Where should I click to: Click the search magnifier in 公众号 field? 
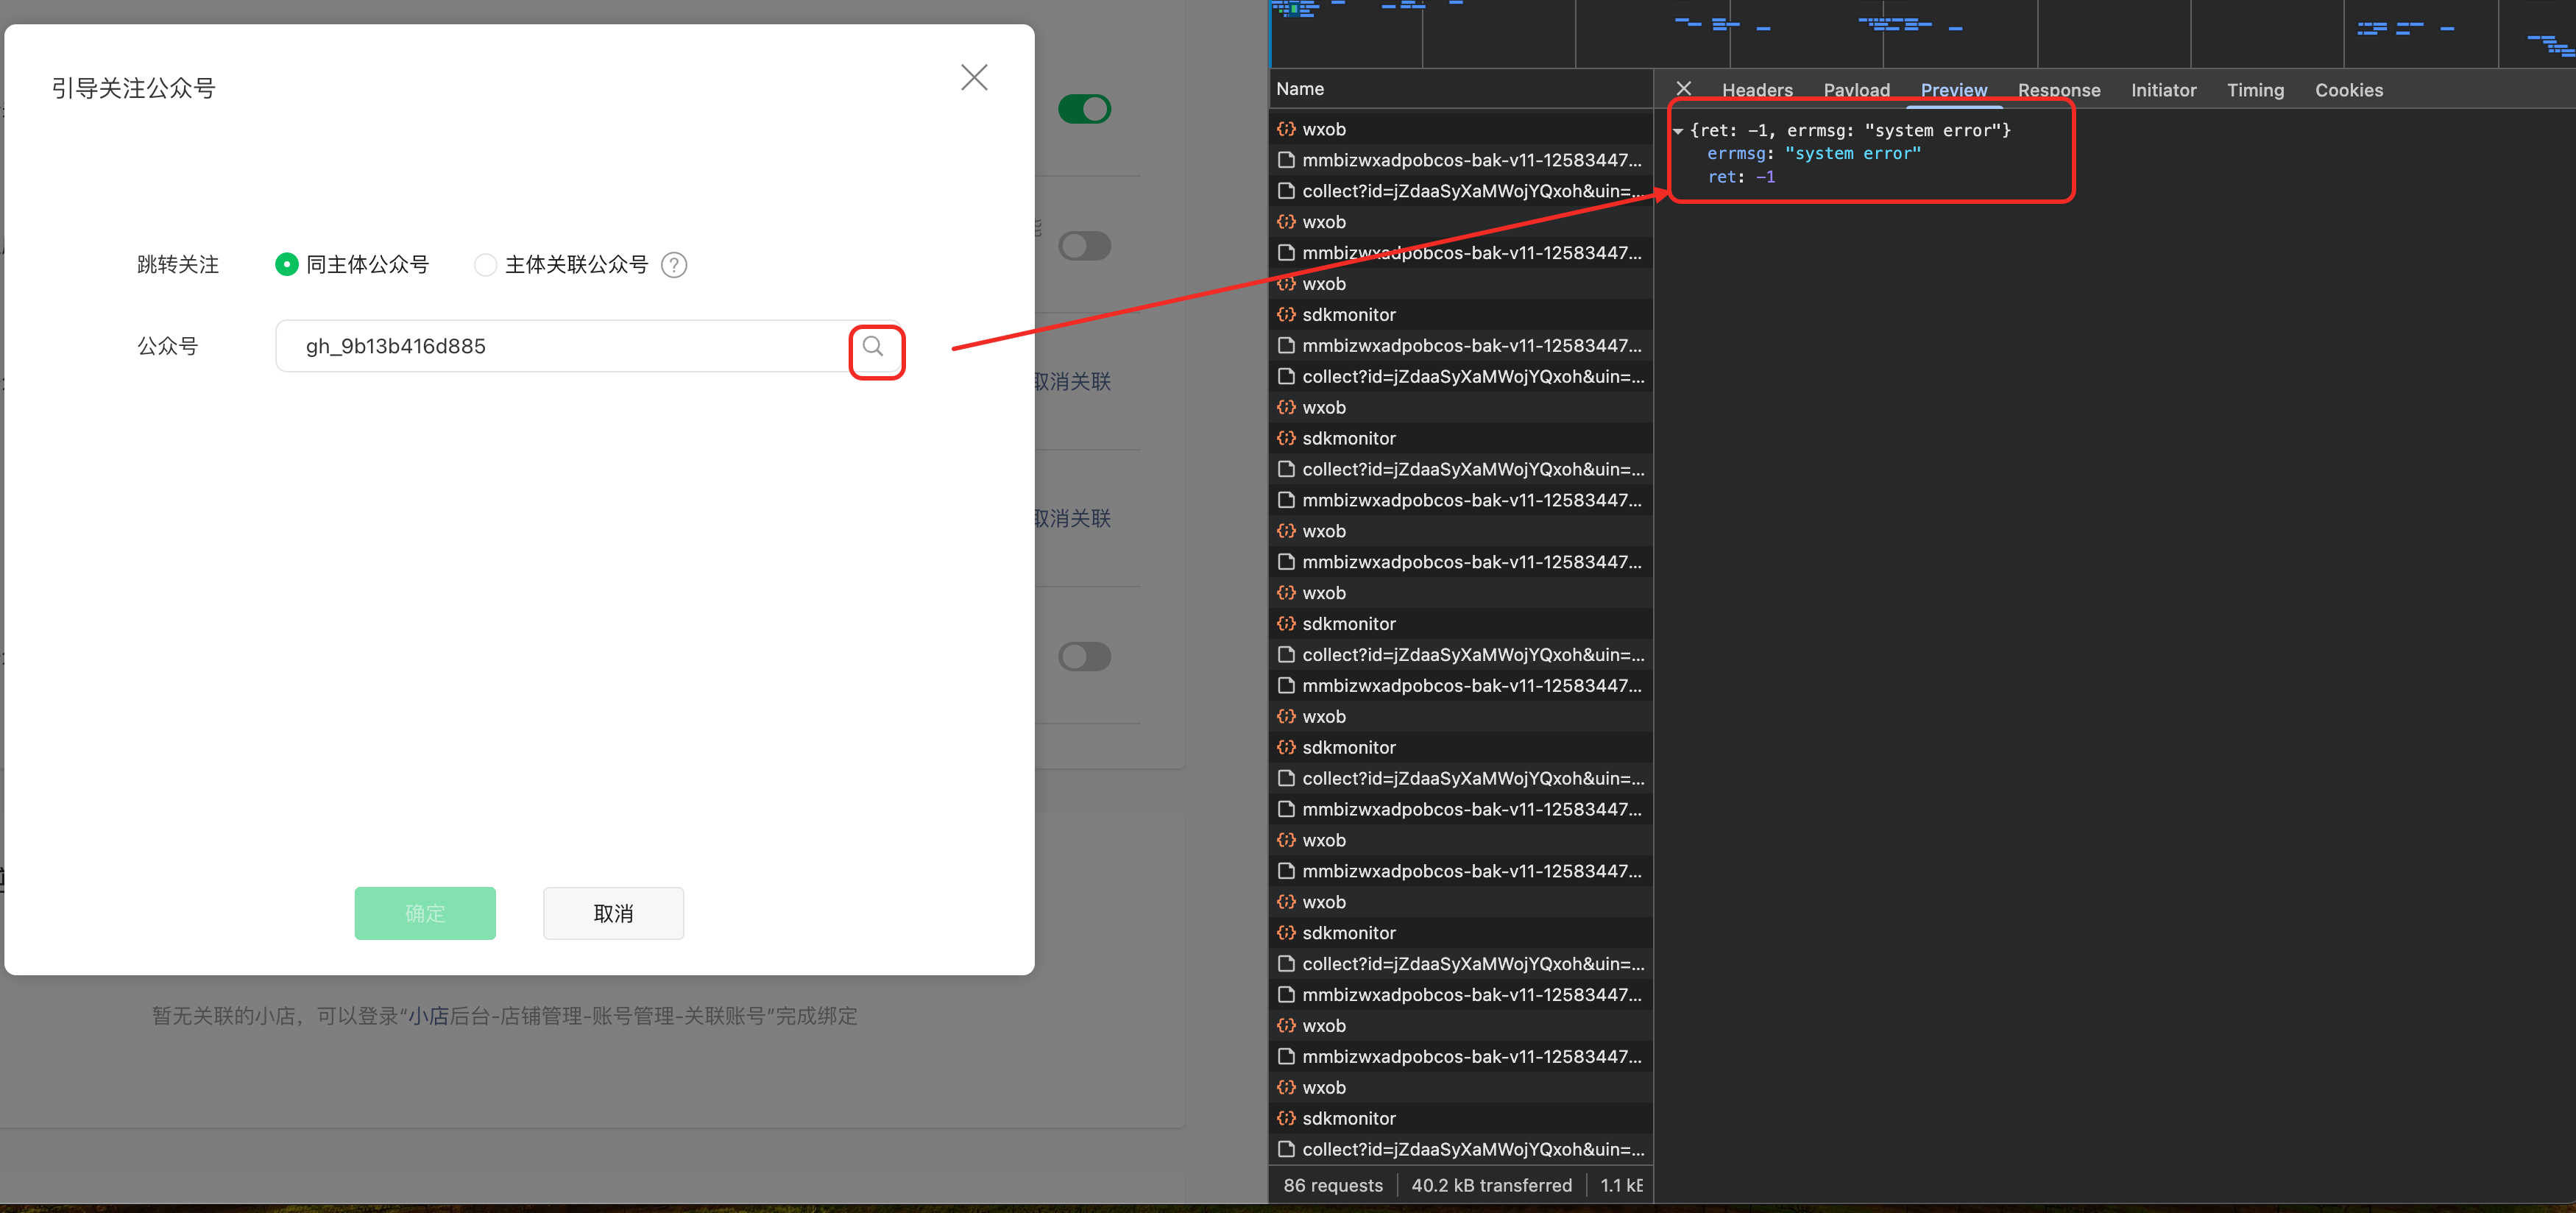click(x=873, y=347)
